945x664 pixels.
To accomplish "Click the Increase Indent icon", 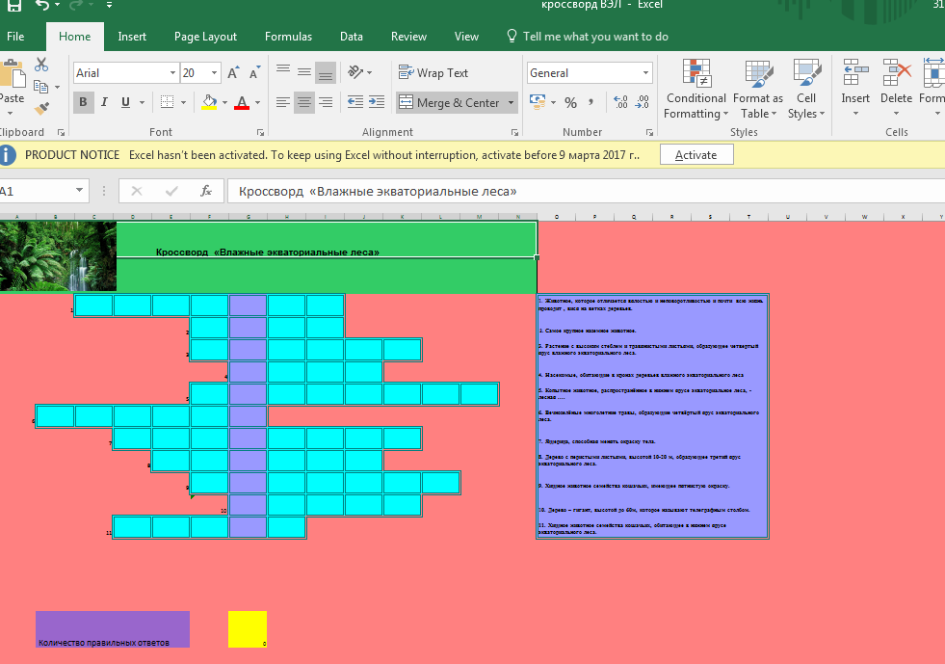I will [377, 102].
